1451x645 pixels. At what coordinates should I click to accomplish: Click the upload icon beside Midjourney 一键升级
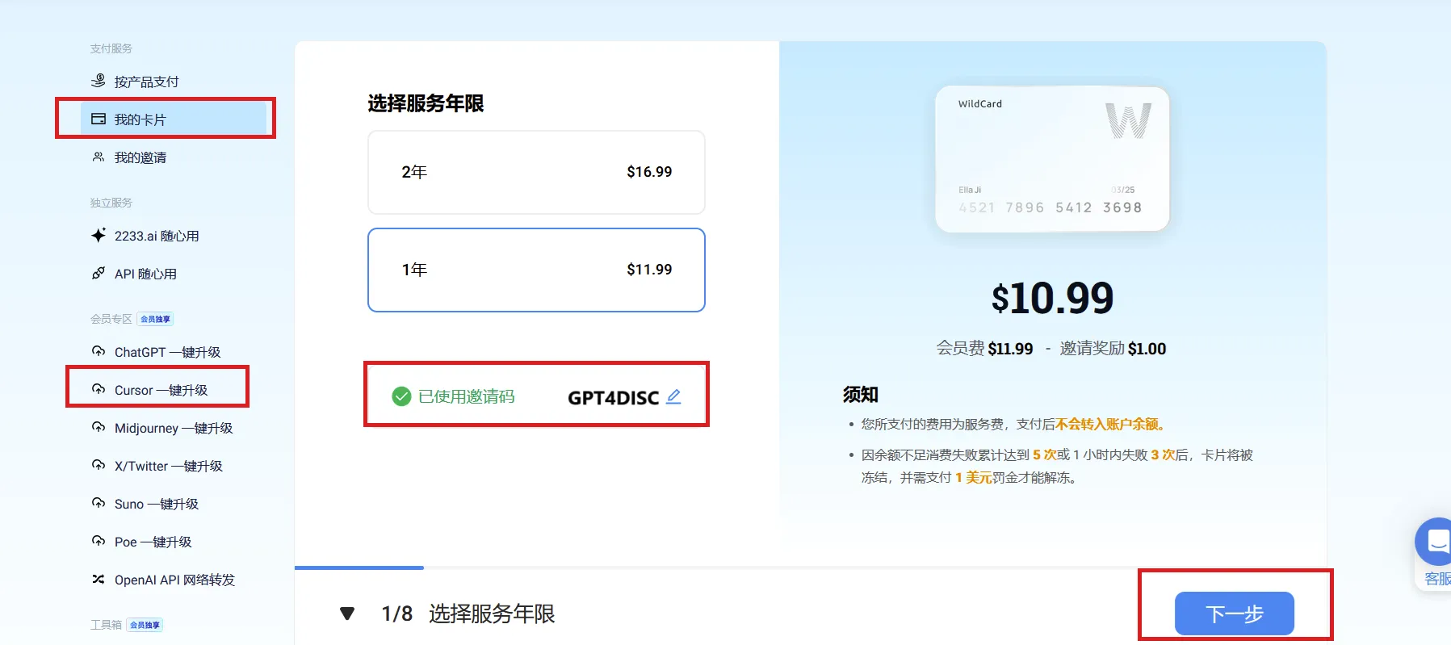click(99, 427)
